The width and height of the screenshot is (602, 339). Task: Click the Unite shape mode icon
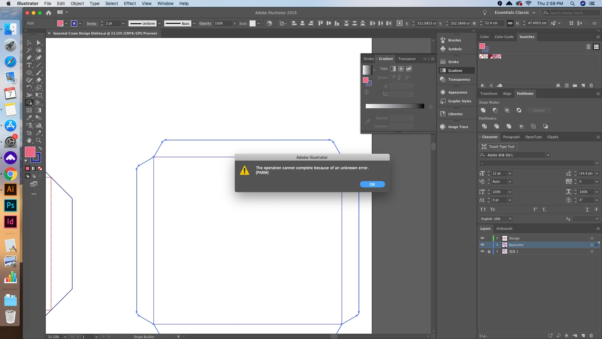coord(483,110)
